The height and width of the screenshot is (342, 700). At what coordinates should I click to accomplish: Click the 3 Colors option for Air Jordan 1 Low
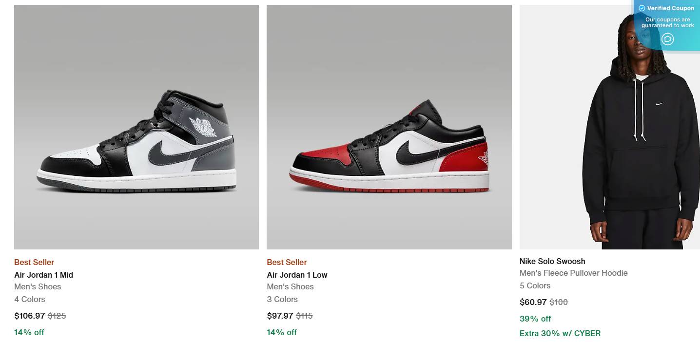click(282, 299)
